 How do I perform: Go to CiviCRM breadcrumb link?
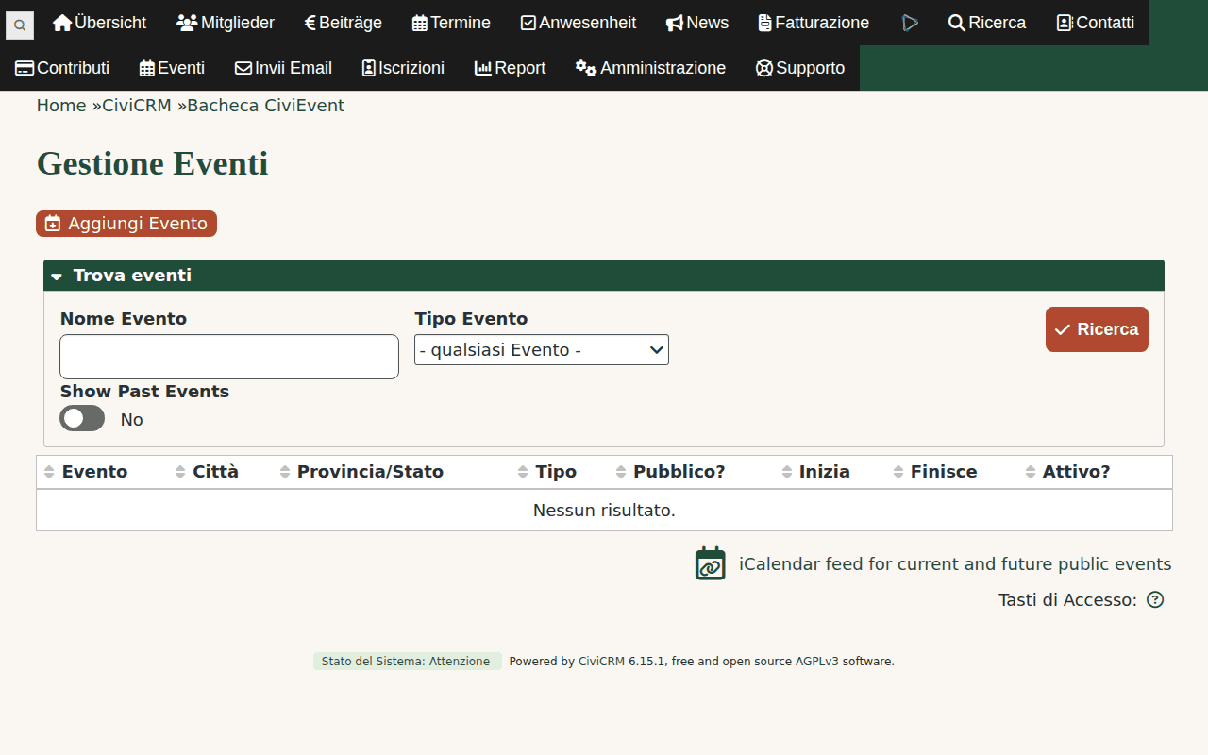click(137, 106)
